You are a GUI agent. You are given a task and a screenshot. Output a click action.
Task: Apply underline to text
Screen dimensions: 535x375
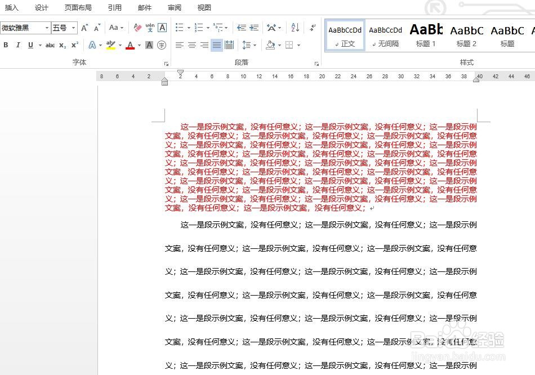[x=30, y=45]
